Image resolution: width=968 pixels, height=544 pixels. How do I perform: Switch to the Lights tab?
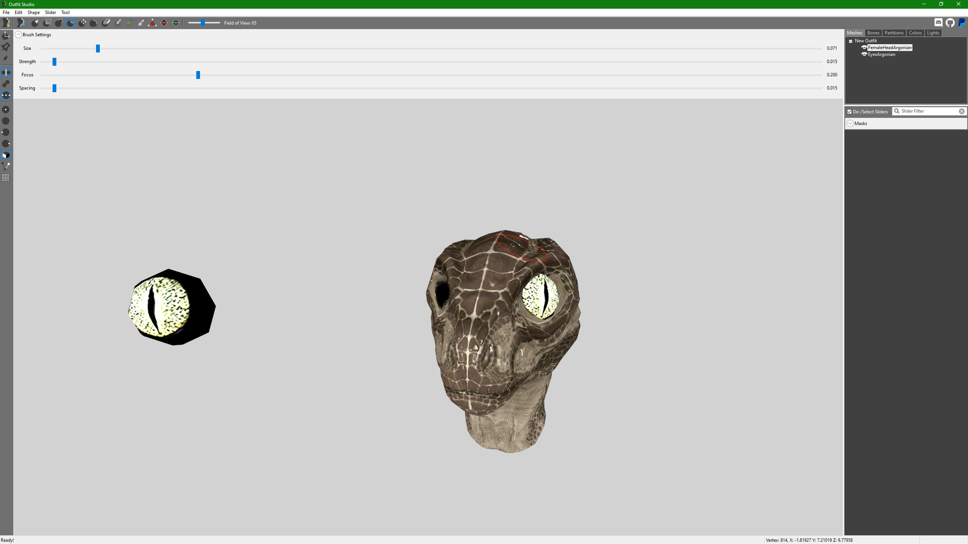(933, 33)
